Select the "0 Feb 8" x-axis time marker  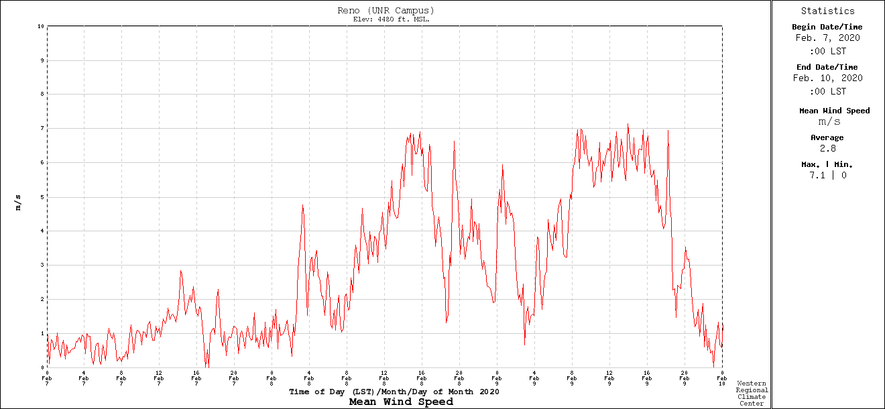click(x=272, y=377)
